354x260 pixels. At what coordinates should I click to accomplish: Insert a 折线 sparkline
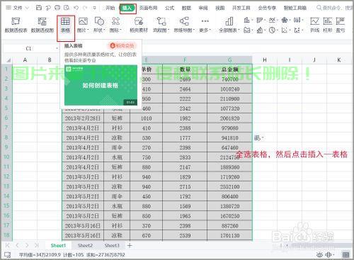click(x=314, y=25)
